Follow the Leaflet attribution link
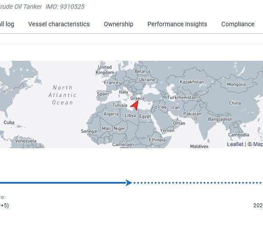 pos(235,144)
